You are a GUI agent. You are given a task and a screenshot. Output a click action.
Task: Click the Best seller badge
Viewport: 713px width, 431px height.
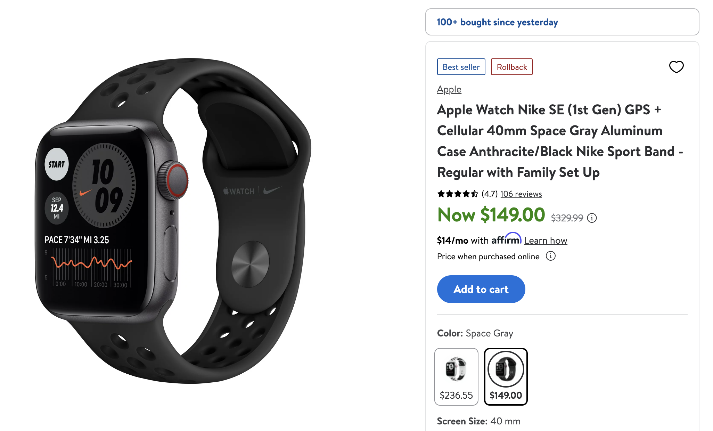(x=461, y=67)
